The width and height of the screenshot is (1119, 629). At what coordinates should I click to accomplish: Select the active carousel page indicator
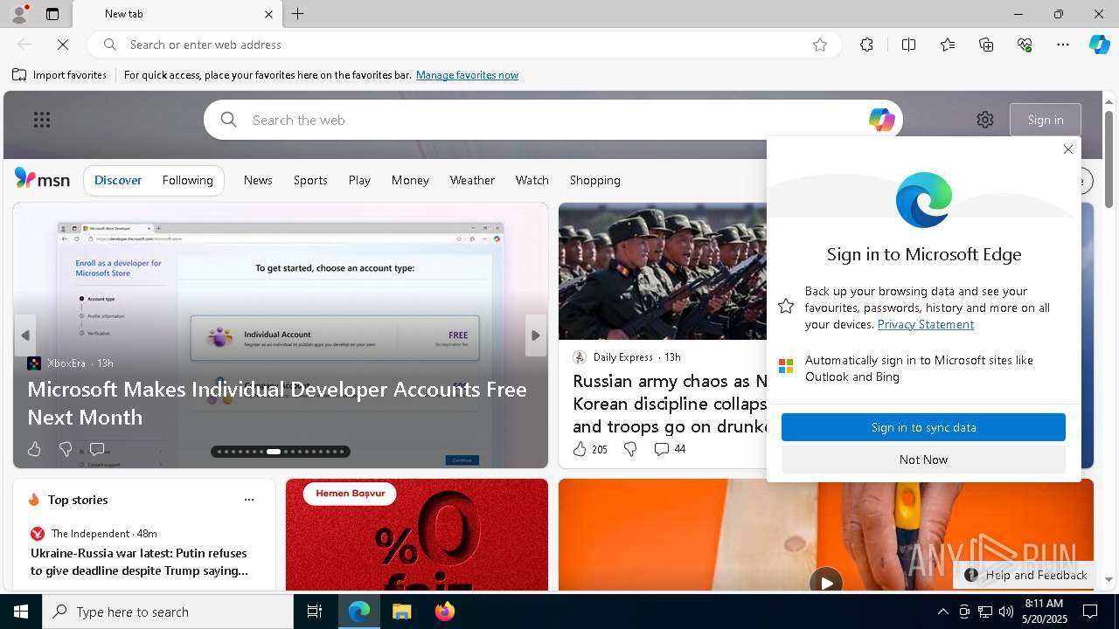274,452
